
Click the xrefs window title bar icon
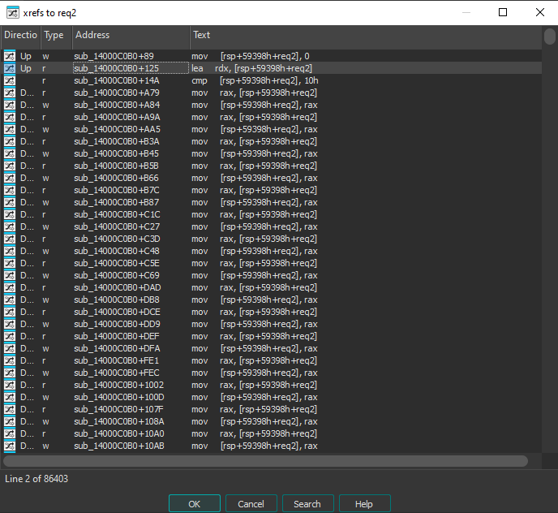tap(13, 13)
